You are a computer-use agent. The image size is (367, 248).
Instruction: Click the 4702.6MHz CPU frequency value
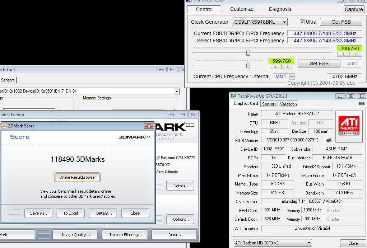coord(344,76)
